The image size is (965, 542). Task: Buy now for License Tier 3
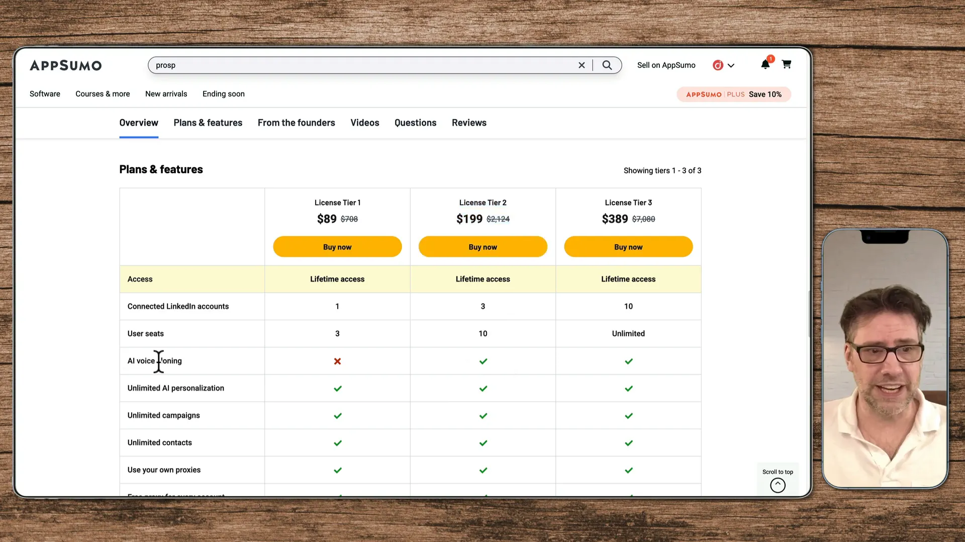pos(628,247)
